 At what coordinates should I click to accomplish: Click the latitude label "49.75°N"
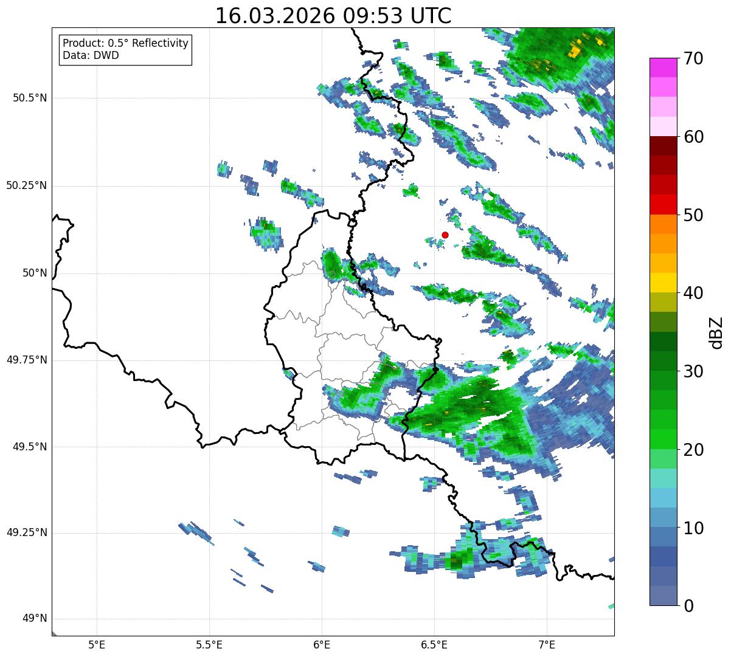click(27, 360)
